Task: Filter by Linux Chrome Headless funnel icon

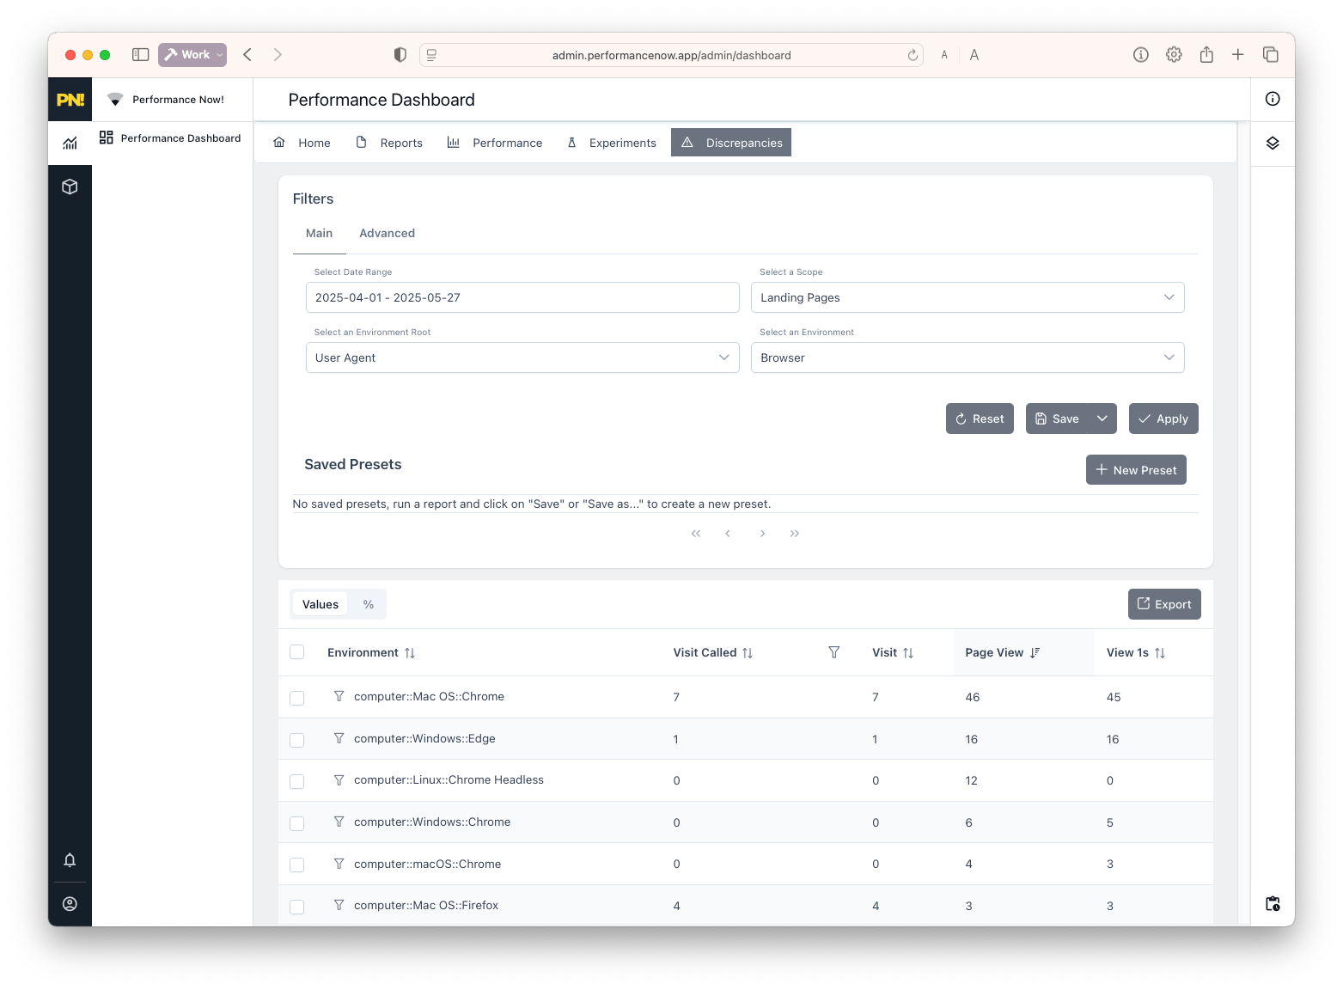Action: click(x=339, y=780)
